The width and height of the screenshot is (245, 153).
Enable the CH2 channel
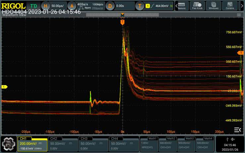pos(63,144)
